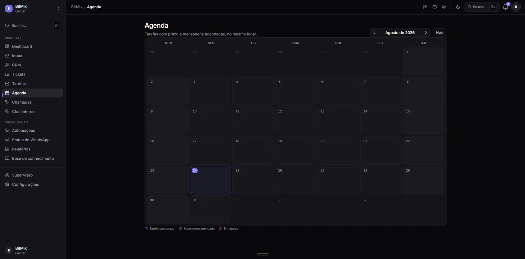Open Tarefas in sidebar
This screenshot has height=259, width=525.
pyautogui.click(x=33, y=84)
